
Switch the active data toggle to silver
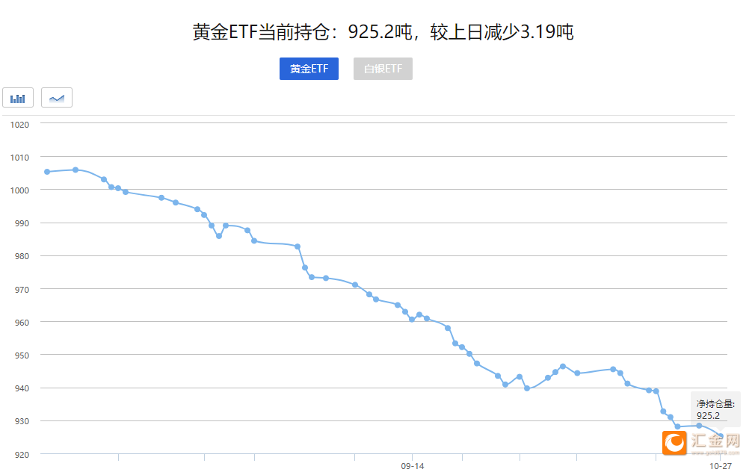pos(383,69)
